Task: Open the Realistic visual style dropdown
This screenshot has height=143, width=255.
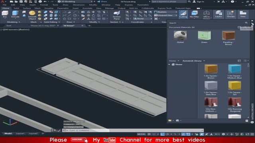Action: point(166,12)
